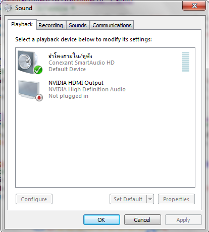Click the Configure button
The height and width of the screenshot is (232, 209).
pyautogui.click(x=34, y=199)
